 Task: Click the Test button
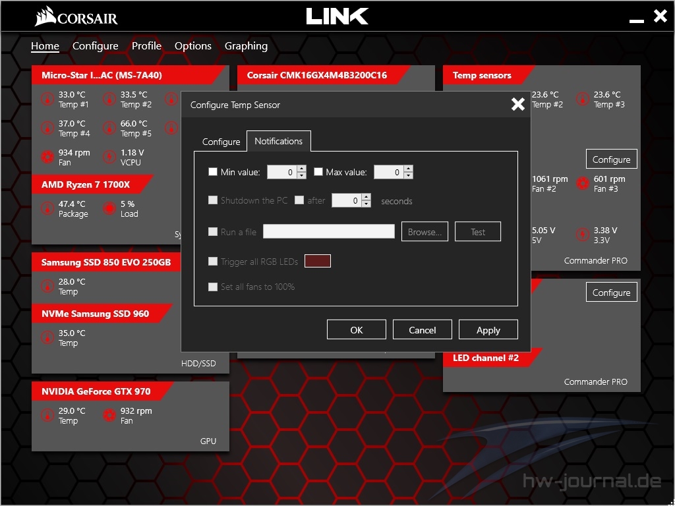click(x=478, y=231)
